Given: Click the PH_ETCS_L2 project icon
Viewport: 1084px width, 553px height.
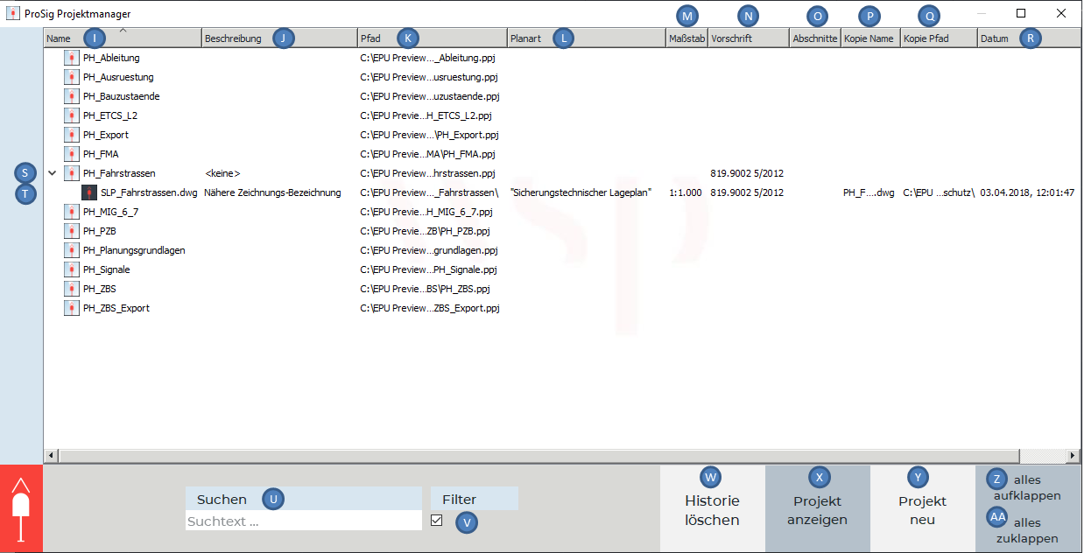Looking at the screenshot, I should pos(72,115).
